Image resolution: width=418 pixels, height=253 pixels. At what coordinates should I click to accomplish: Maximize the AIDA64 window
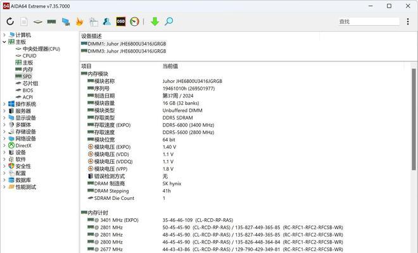(389, 6)
